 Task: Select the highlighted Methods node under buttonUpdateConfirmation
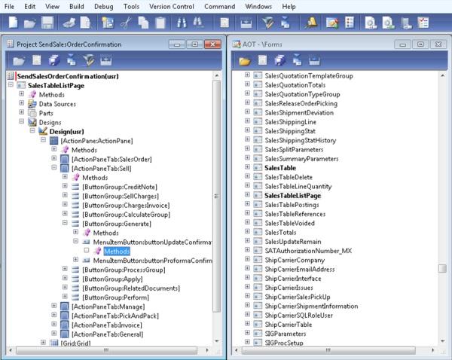[117, 251]
